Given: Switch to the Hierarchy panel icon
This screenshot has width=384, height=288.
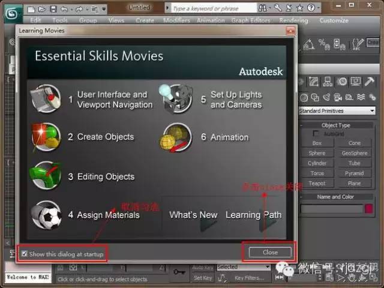Looking at the screenshot, I should pyautogui.click(x=328, y=82).
